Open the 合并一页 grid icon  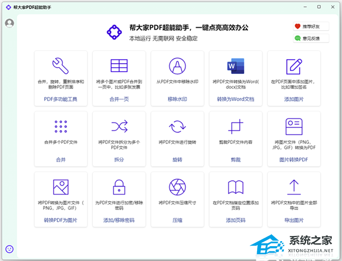click(x=119, y=65)
